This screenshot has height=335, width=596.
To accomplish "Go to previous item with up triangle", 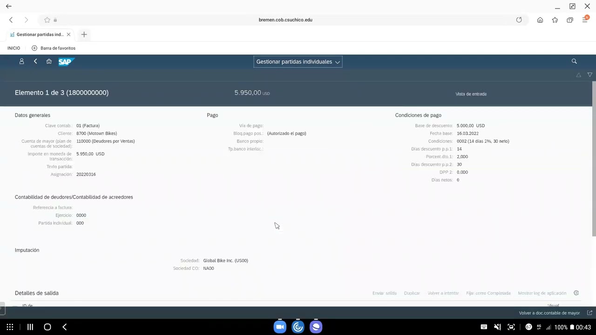I will click(x=579, y=75).
